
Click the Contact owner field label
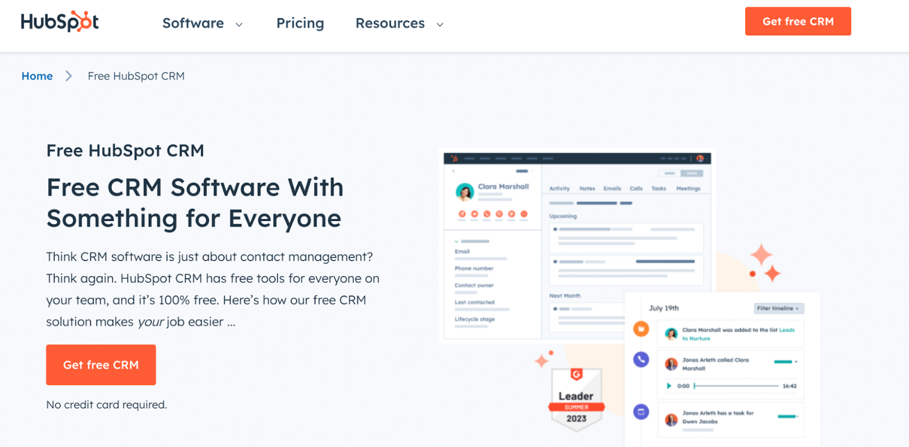click(474, 286)
